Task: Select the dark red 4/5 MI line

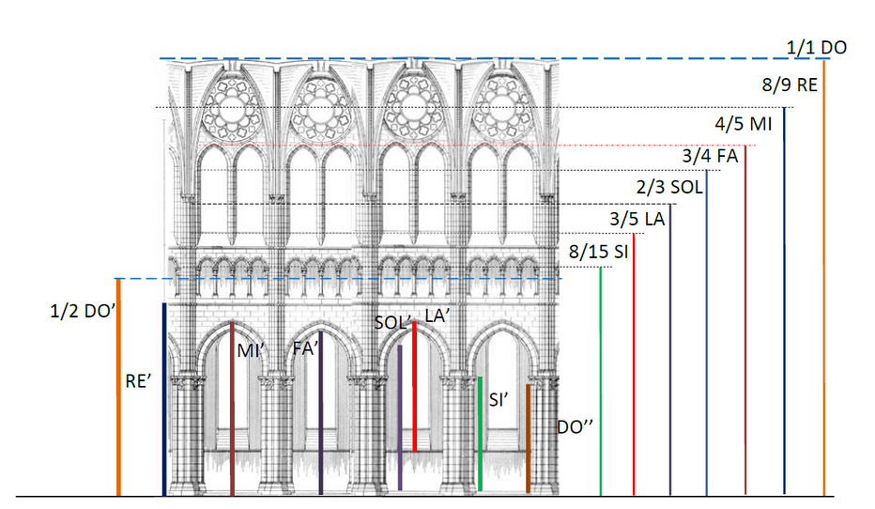Action: (x=745, y=320)
